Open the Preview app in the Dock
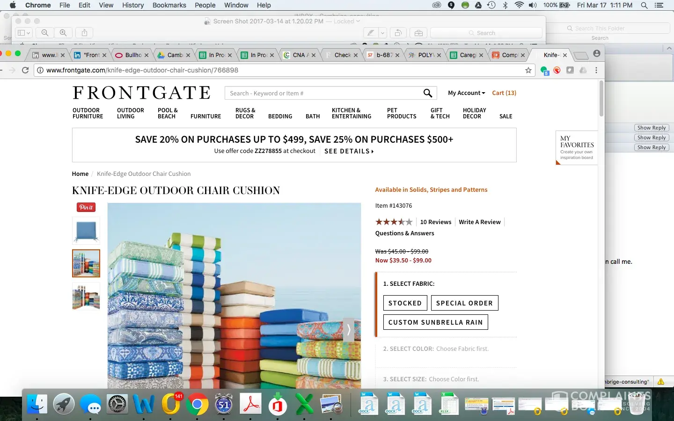This screenshot has height=421, width=674. [331, 404]
